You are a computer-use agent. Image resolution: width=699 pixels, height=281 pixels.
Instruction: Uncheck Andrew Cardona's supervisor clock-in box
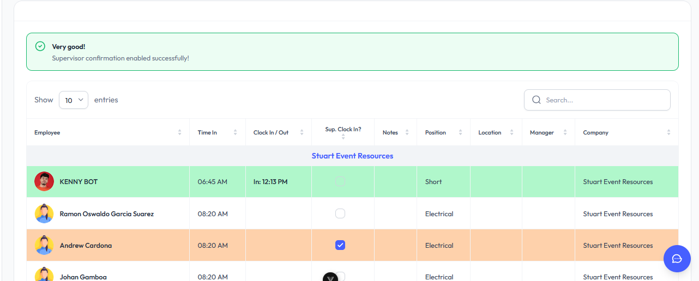point(340,246)
